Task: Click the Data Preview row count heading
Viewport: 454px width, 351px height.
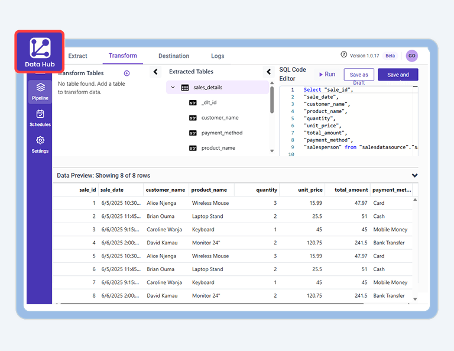Action: pyautogui.click(x=103, y=176)
